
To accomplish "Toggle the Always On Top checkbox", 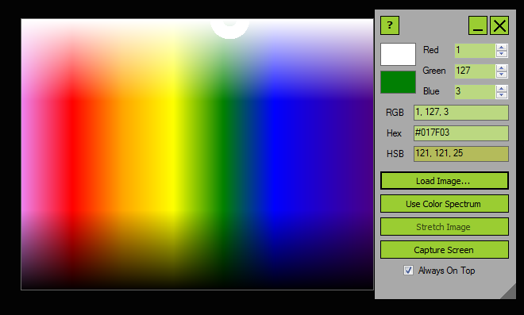I will 408,271.
